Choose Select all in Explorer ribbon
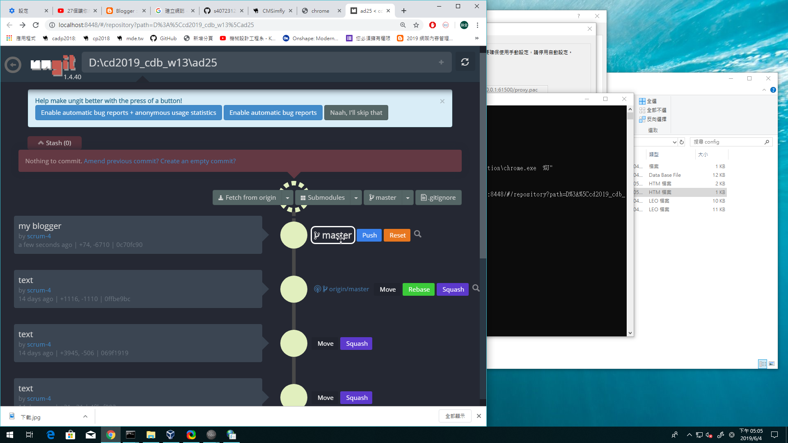The width and height of the screenshot is (788, 443). pos(648,101)
